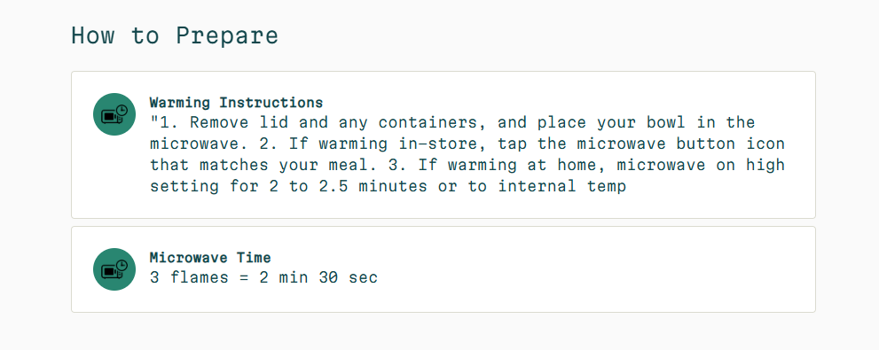Click the green microwave icon beside Microwave Time
879x350 pixels.
114,269
